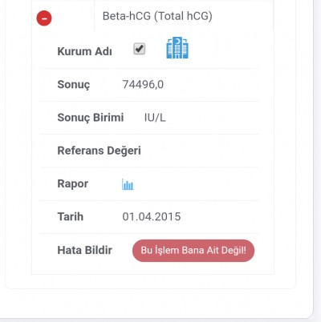
Task: Open the blue hospital building icon
Action: pos(177,48)
